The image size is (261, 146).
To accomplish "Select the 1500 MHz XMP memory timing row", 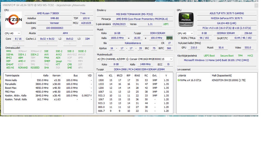I will coord(135,80).
